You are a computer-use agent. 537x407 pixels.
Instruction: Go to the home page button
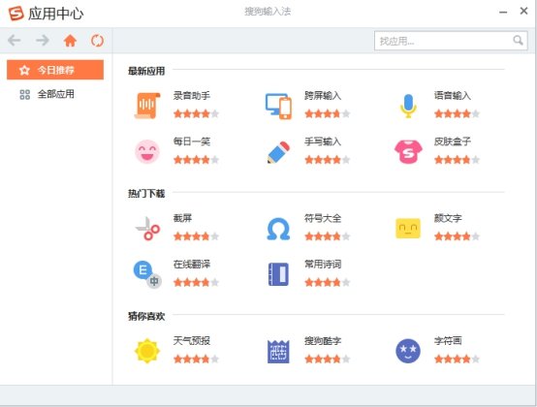pyautogui.click(x=70, y=41)
